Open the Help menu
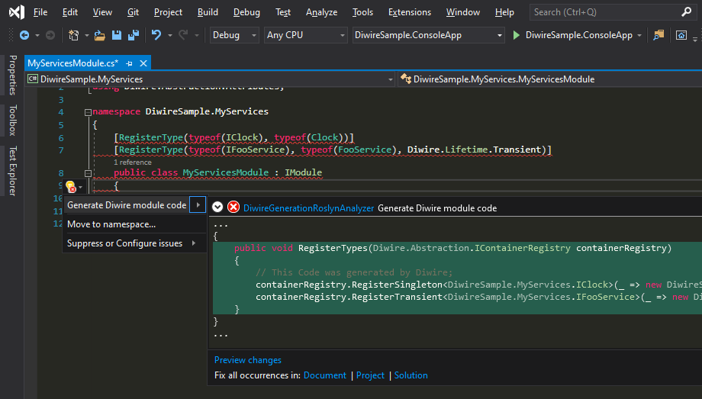 click(x=504, y=12)
